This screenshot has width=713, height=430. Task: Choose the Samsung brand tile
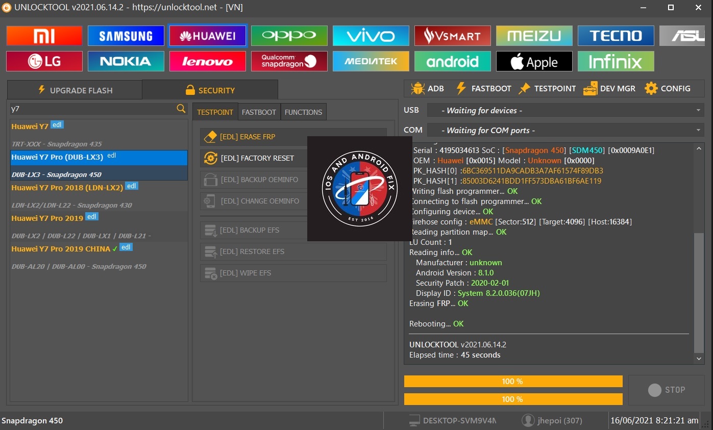coord(126,36)
